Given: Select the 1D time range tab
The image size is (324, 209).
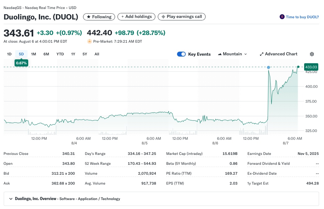Looking at the screenshot, I should [x=9, y=54].
